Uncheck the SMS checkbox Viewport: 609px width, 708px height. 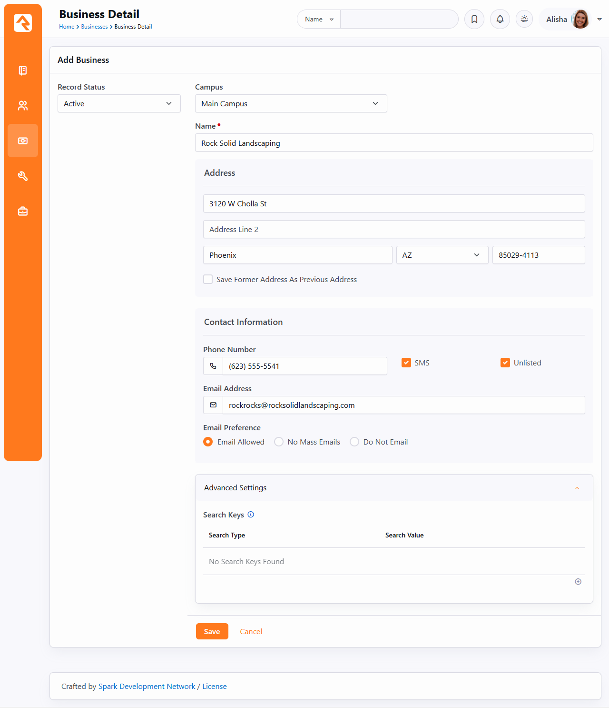click(406, 363)
